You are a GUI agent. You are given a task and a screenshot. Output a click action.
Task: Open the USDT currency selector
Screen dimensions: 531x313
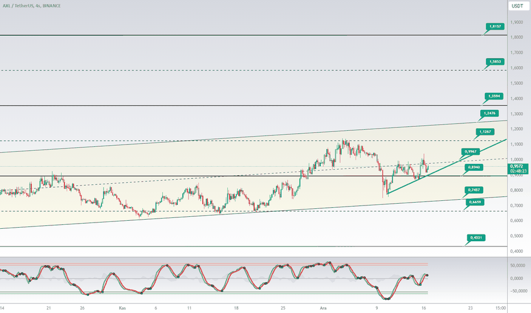518,6
